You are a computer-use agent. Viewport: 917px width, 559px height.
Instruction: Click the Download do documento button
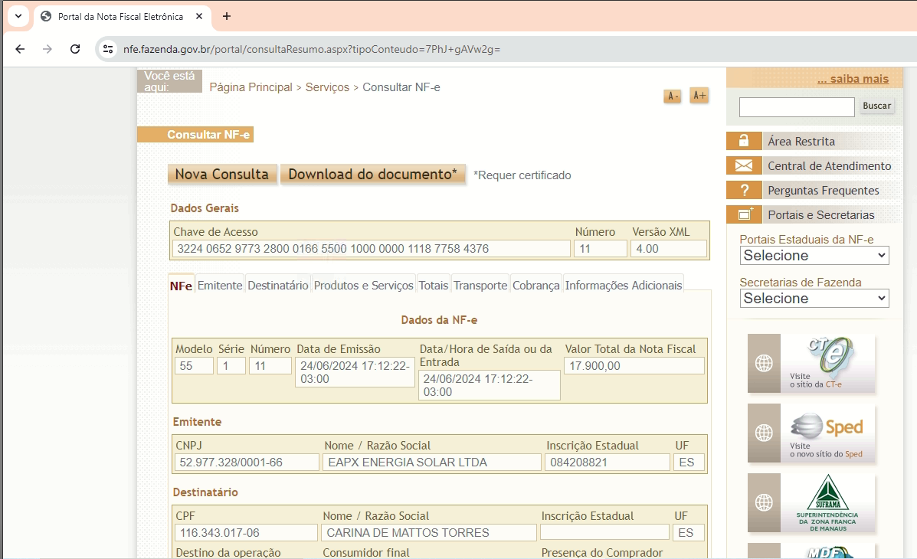(372, 175)
